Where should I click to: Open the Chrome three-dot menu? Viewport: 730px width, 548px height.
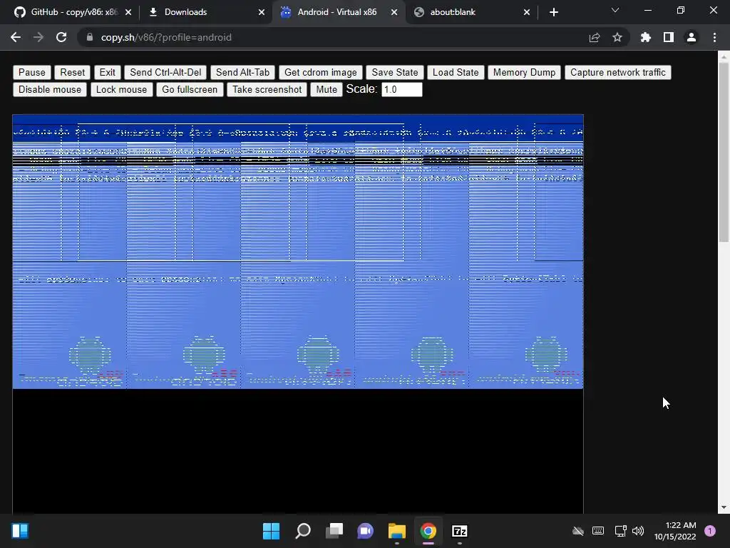click(x=714, y=37)
